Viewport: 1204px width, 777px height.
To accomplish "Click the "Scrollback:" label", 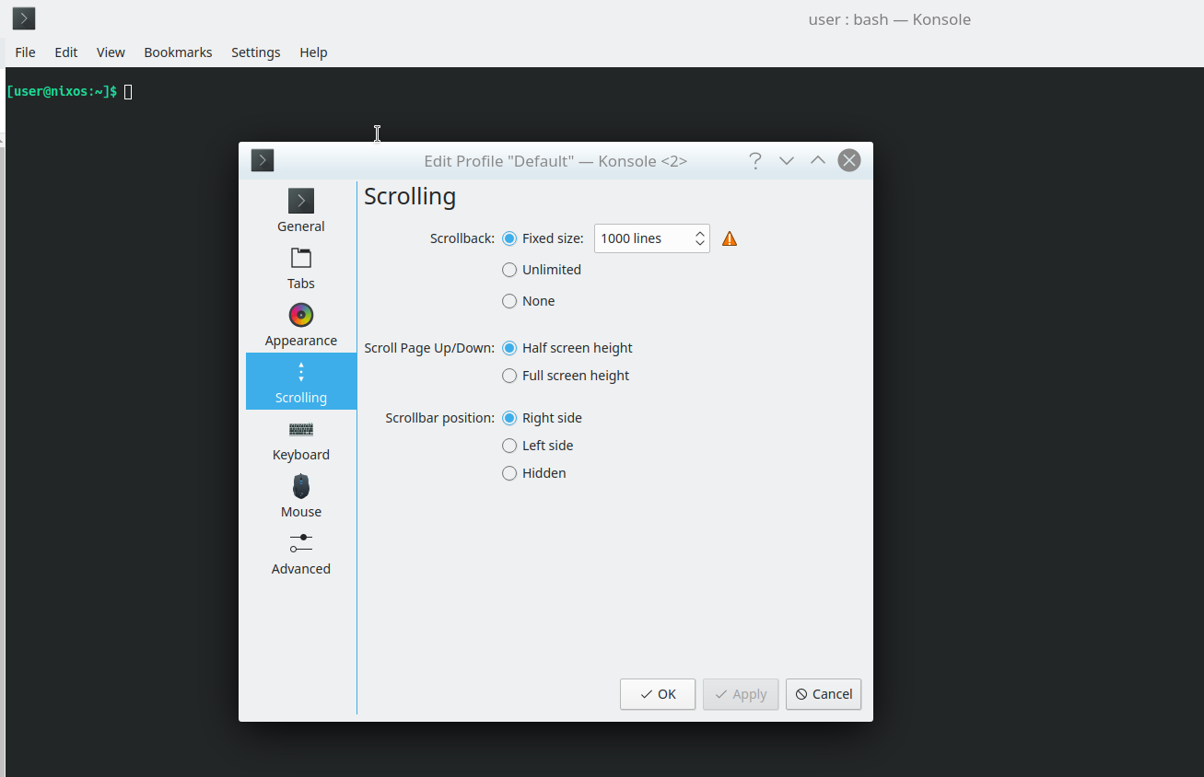I will click(462, 238).
